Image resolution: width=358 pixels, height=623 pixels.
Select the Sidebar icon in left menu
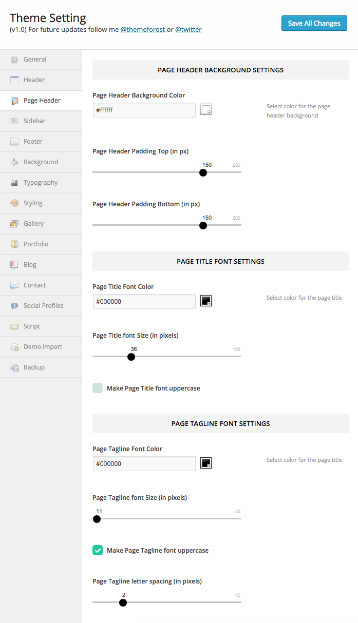pos(14,121)
